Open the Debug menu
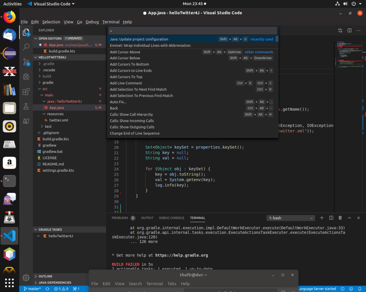The height and width of the screenshot is (292, 366). click(x=92, y=22)
